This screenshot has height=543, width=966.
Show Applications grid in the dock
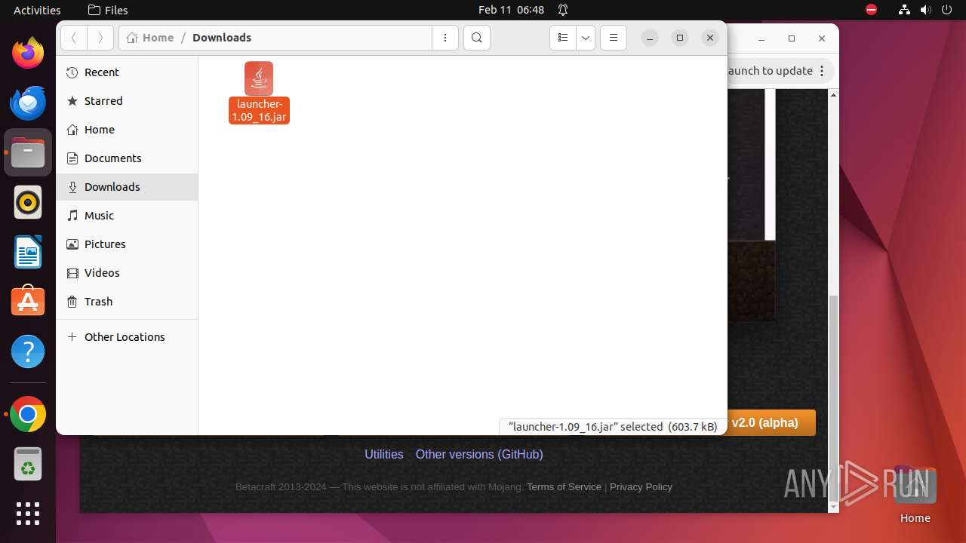coord(28,514)
